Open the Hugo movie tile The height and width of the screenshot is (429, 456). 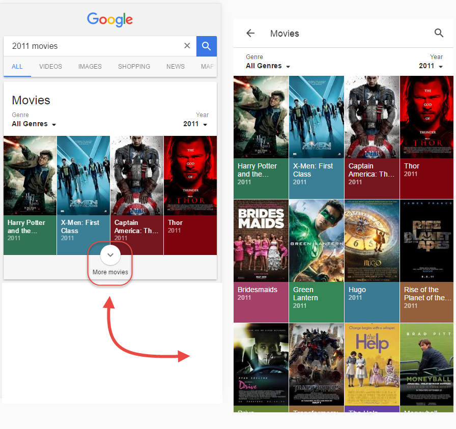[372, 240]
